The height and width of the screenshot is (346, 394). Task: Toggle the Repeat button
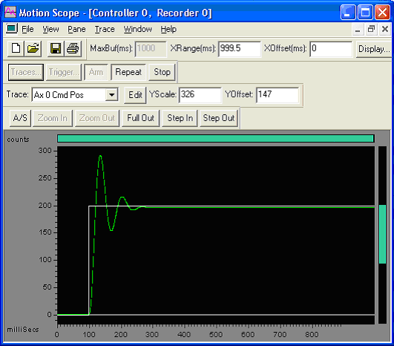(128, 72)
